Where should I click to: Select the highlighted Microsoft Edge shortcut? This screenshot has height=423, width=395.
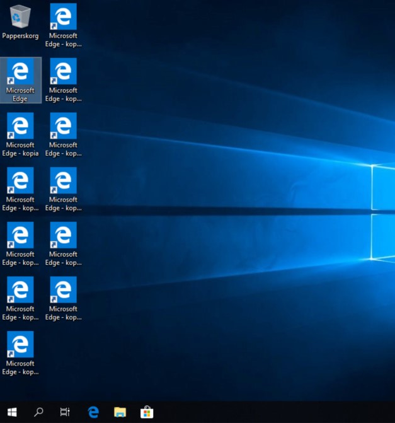21,80
